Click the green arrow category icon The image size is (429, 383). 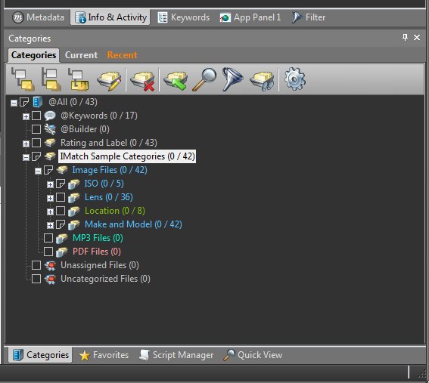click(x=176, y=80)
